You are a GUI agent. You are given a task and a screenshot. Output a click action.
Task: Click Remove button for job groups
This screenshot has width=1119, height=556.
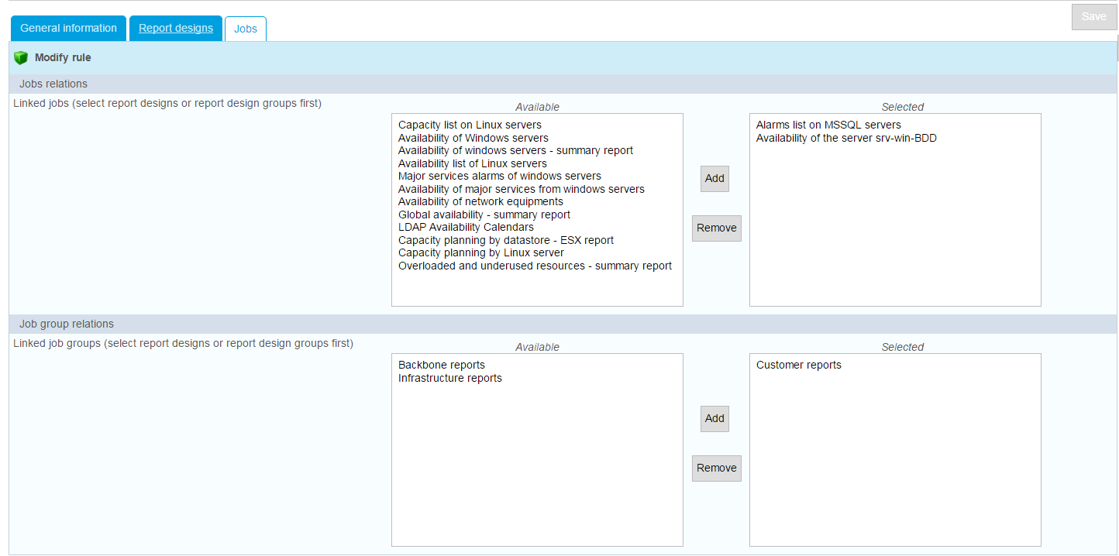click(x=716, y=468)
